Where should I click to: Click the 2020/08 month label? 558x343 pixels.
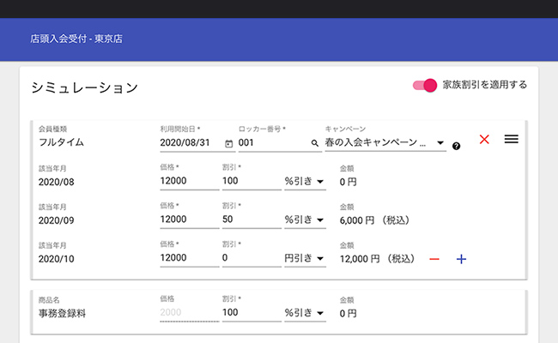[x=56, y=182]
